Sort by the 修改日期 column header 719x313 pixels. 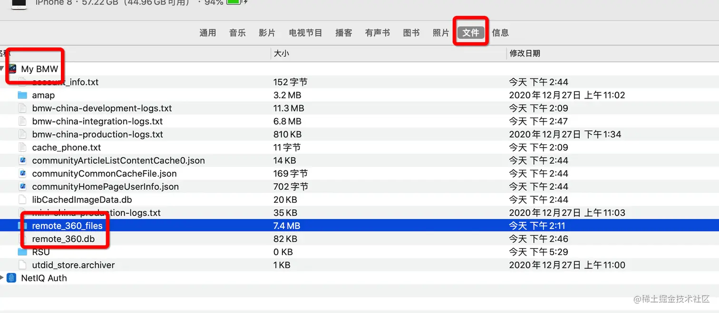click(x=525, y=53)
